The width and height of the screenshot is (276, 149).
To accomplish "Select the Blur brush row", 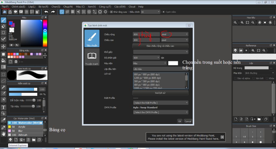I will point(25,131).
